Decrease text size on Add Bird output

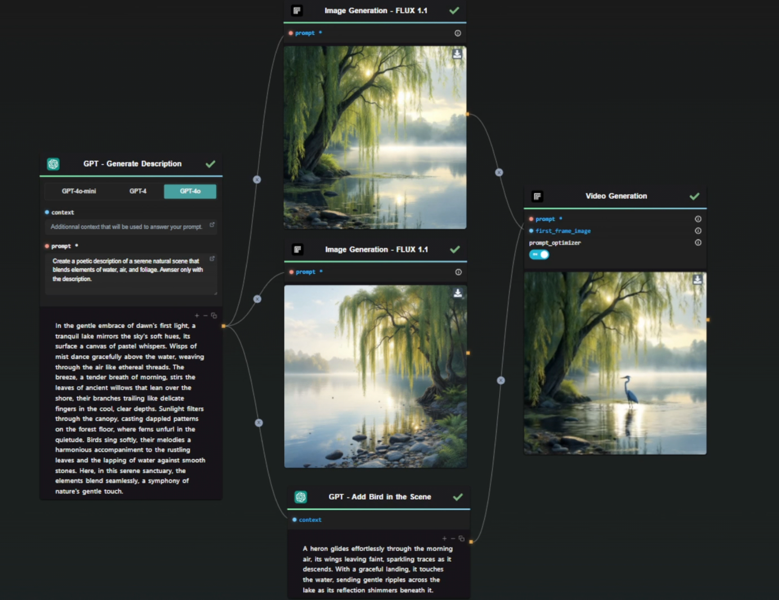coord(453,538)
